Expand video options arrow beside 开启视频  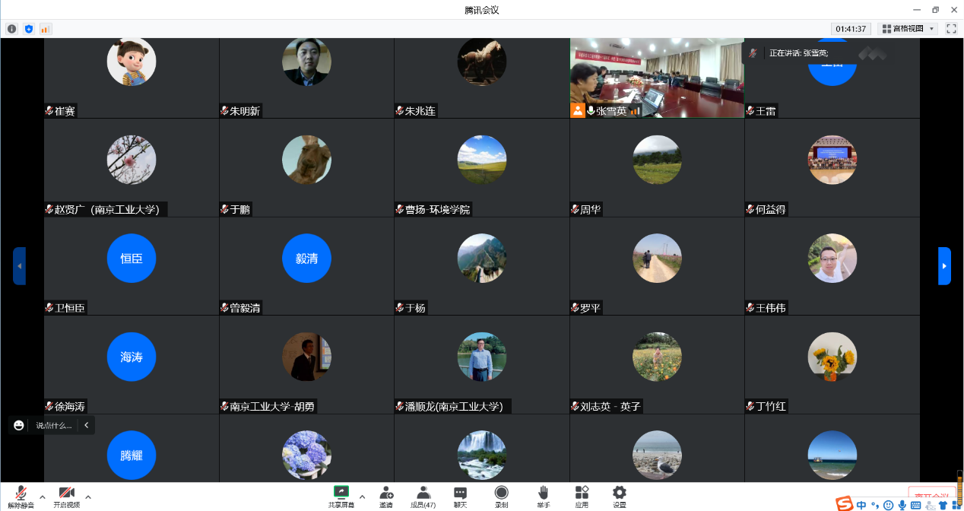(88, 497)
